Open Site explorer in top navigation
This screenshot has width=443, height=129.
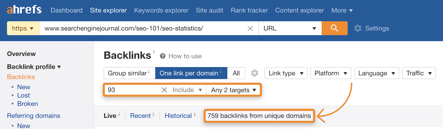click(x=108, y=10)
